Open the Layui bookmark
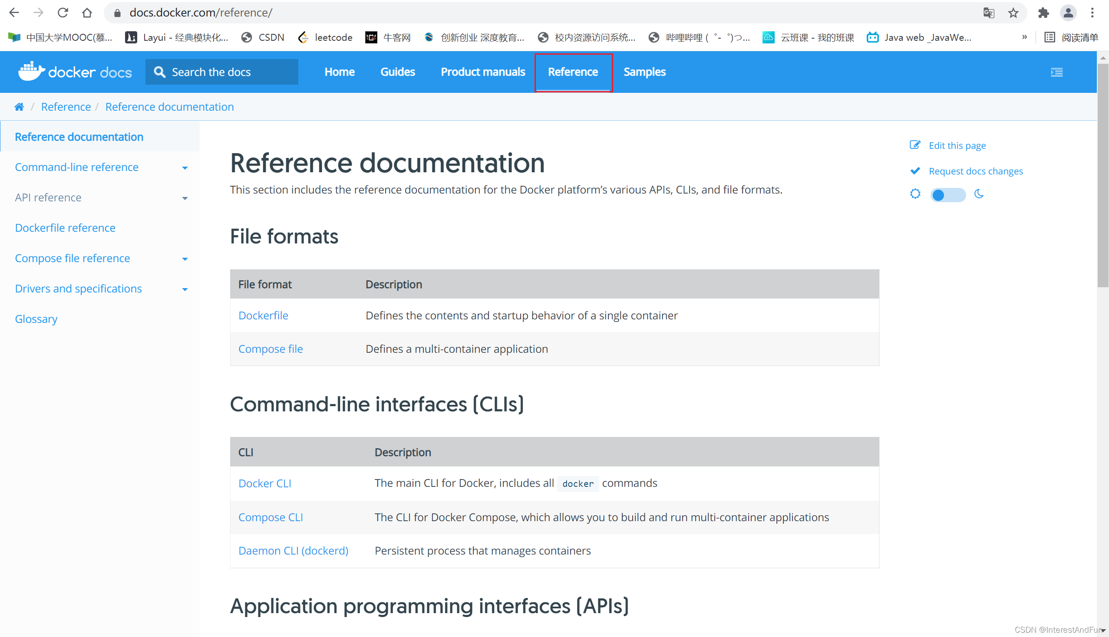Image resolution: width=1109 pixels, height=637 pixels. coord(177,38)
